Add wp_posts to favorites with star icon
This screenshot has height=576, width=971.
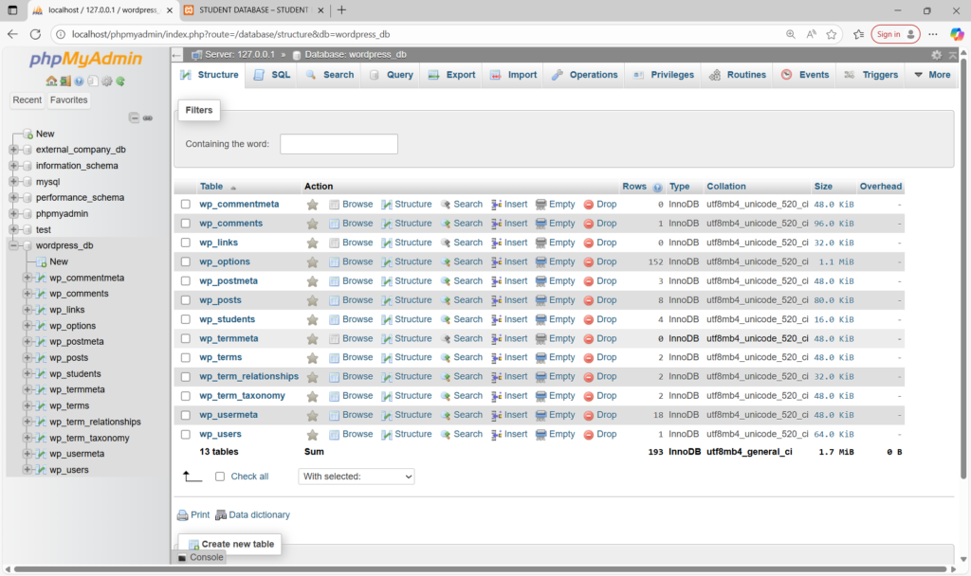[x=313, y=300]
